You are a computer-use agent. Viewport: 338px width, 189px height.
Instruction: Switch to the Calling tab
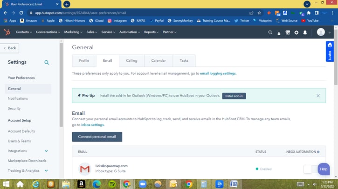[x=131, y=60]
